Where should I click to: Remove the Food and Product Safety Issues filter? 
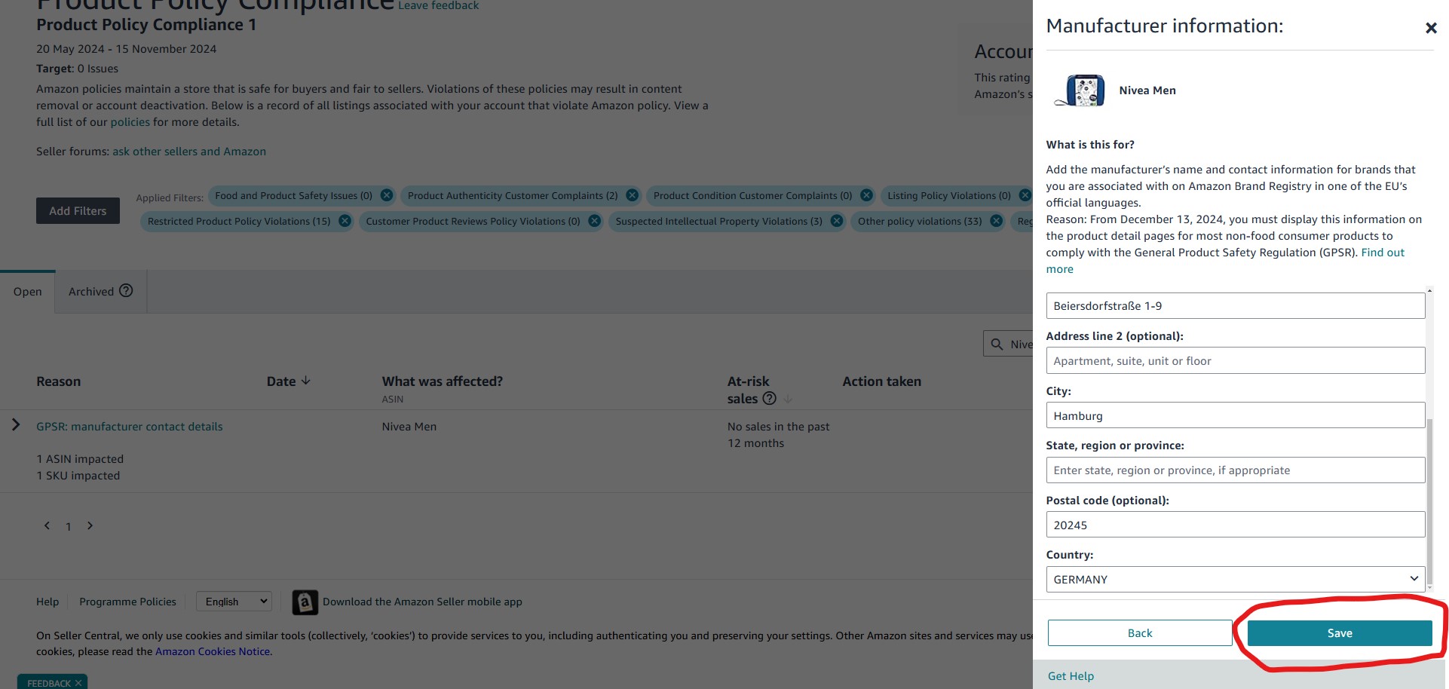point(387,195)
